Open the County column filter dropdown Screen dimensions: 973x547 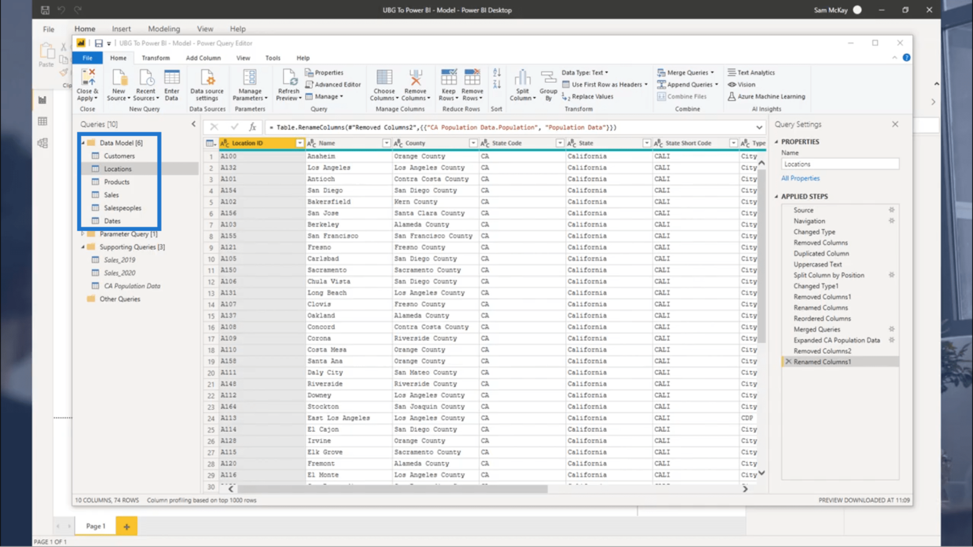473,143
